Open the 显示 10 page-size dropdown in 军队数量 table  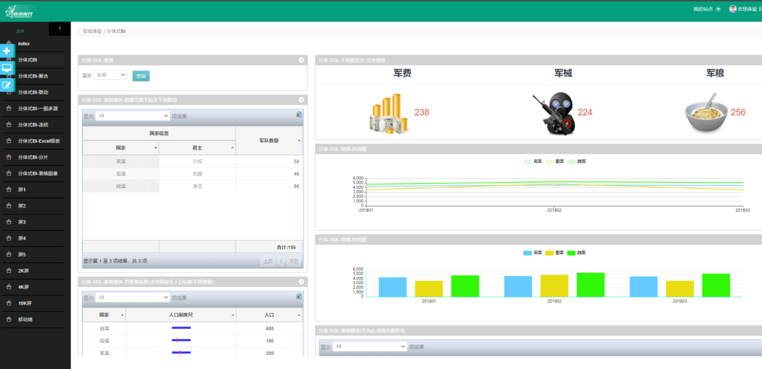[133, 116]
